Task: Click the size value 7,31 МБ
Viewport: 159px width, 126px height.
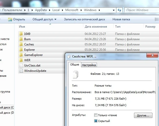Action: click(x=111, y=99)
